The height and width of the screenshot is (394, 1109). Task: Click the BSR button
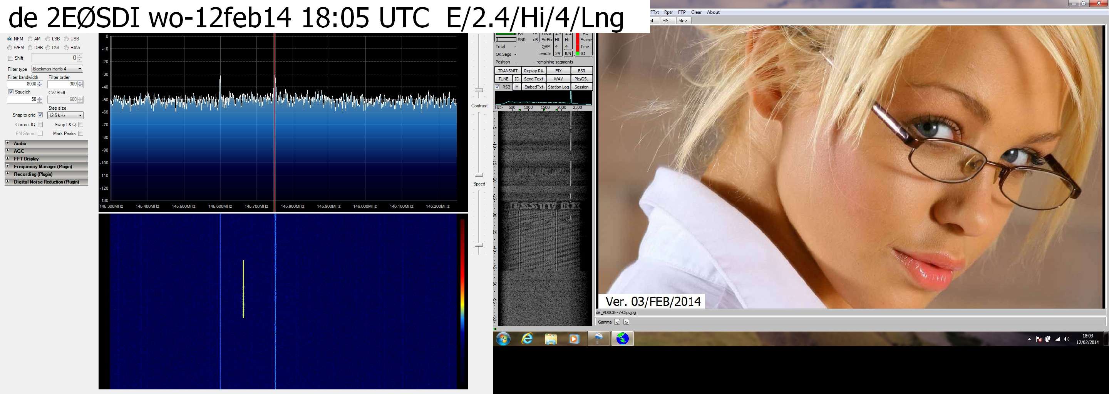(581, 71)
